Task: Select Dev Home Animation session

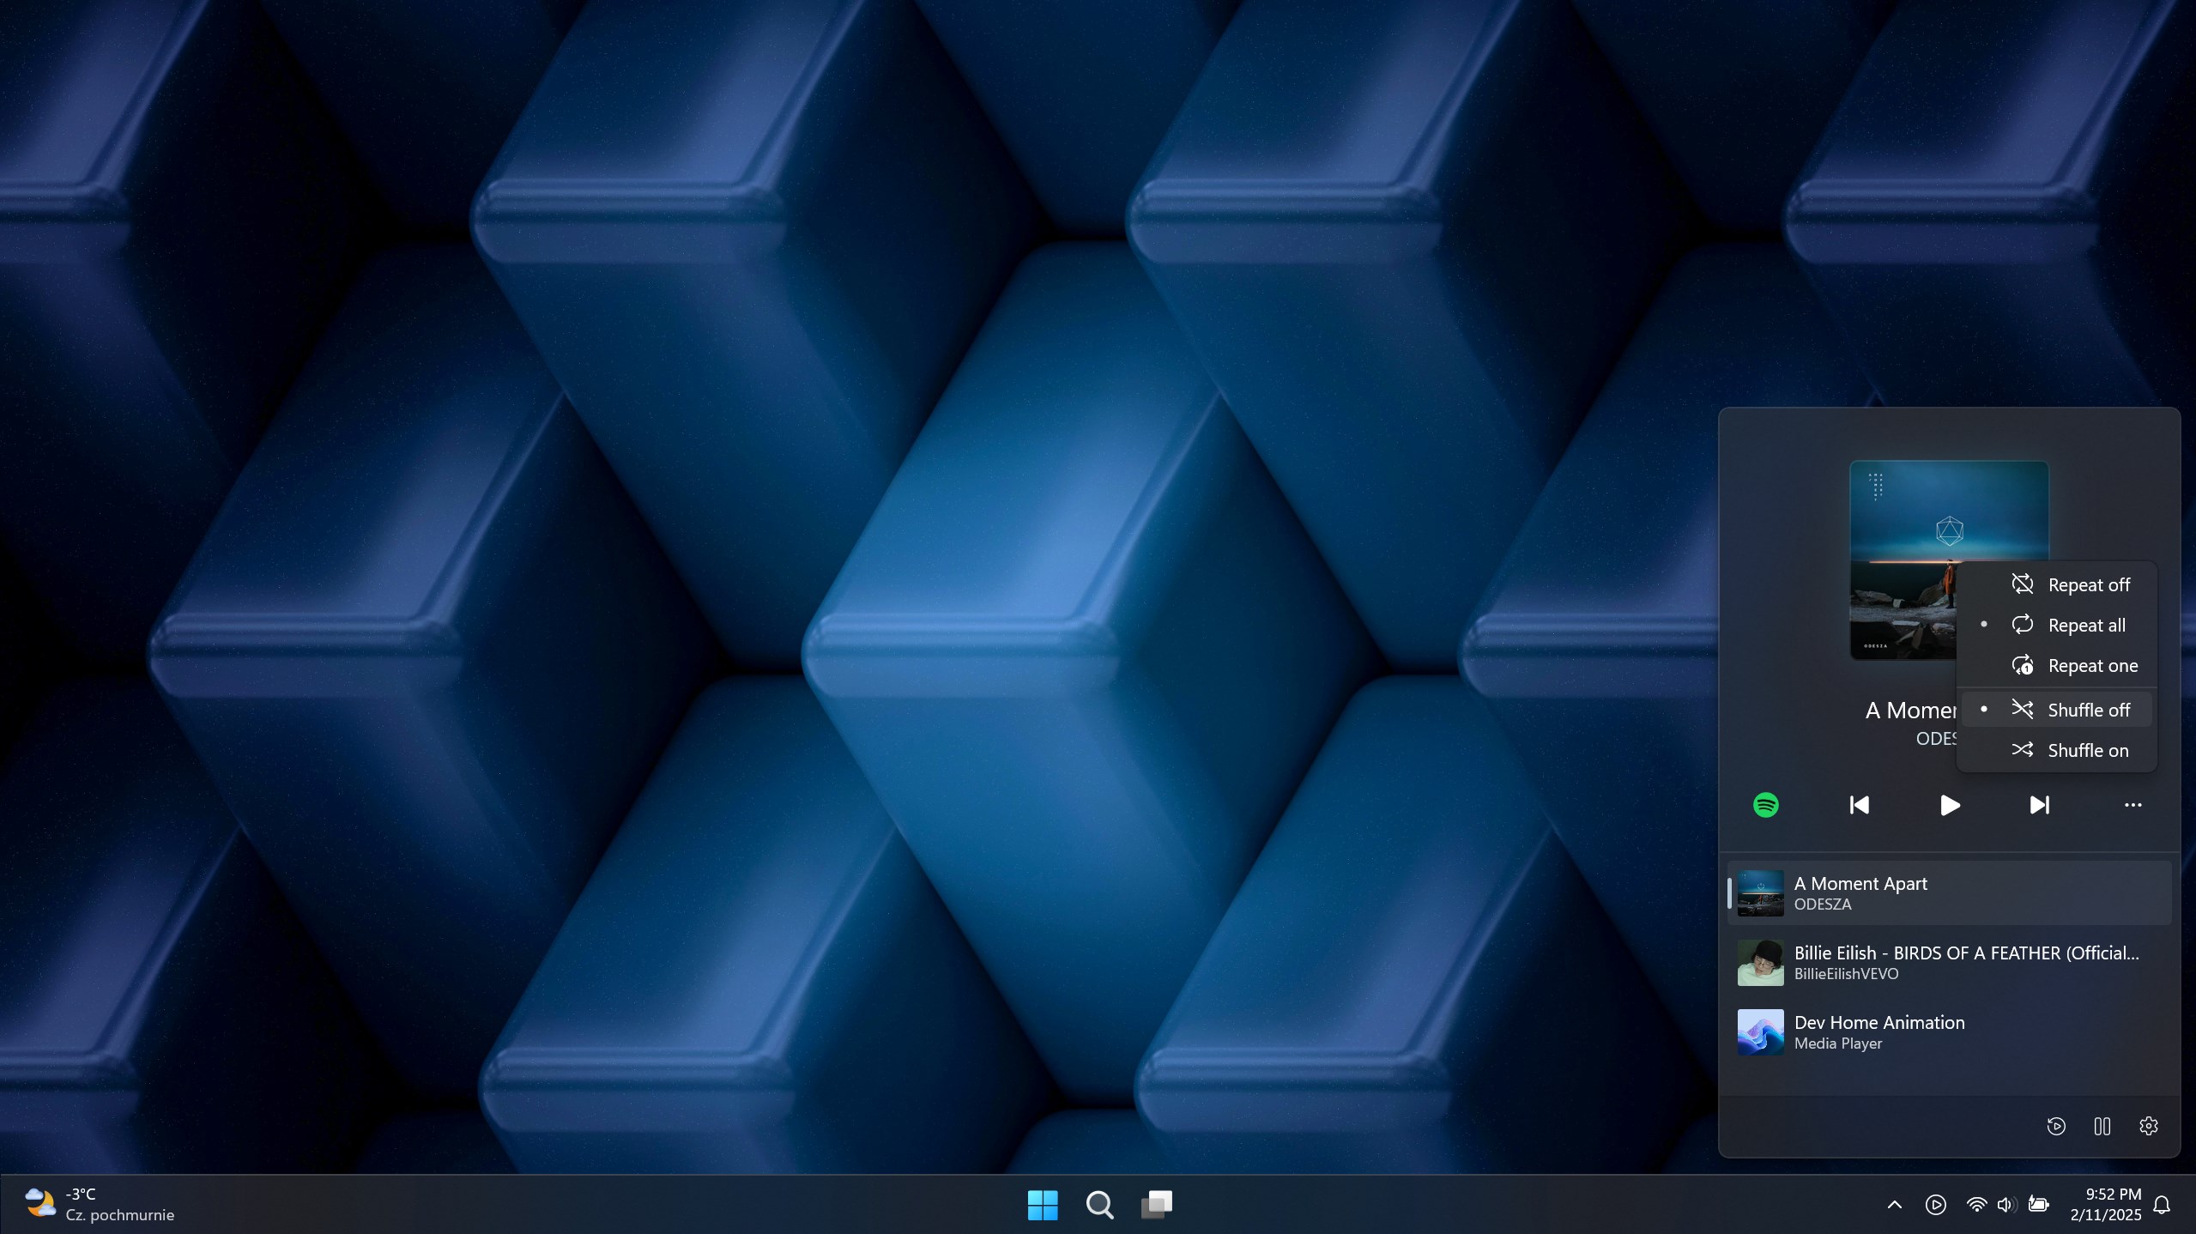Action: pos(1948,1031)
